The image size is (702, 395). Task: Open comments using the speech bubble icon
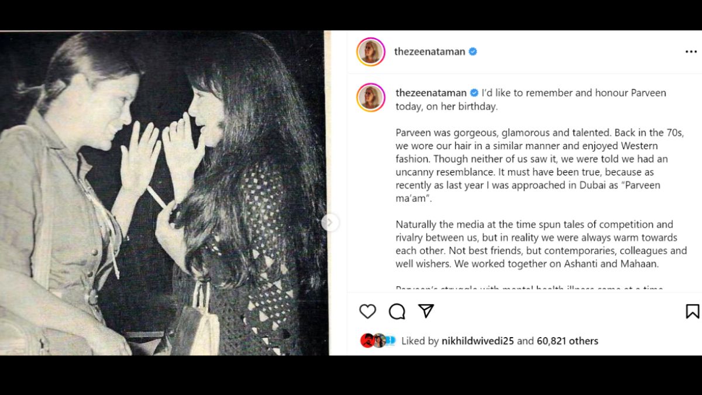coord(397,311)
